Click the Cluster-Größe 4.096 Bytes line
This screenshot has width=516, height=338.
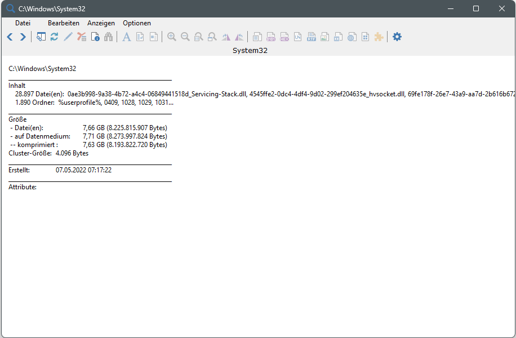[x=48, y=153]
